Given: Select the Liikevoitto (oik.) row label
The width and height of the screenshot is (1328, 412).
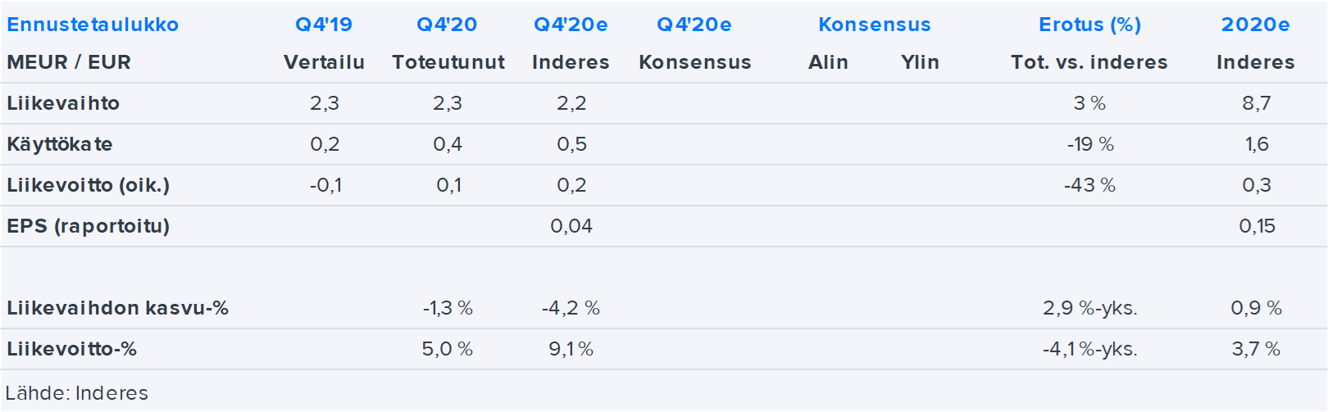Looking at the screenshot, I should 88,185.
